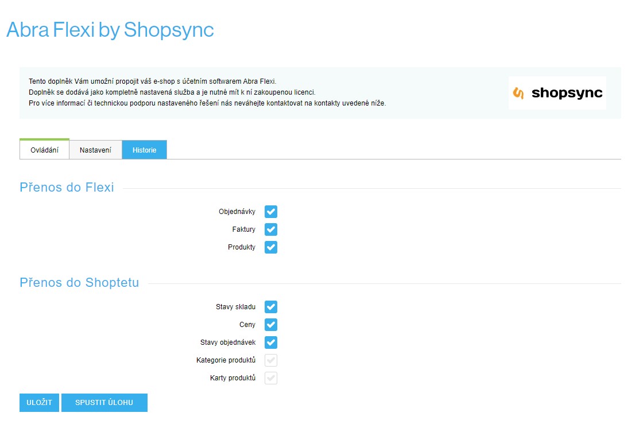Click the shopsync logo
Viewport: 643px width, 436px height.
(x=557, y=93)
